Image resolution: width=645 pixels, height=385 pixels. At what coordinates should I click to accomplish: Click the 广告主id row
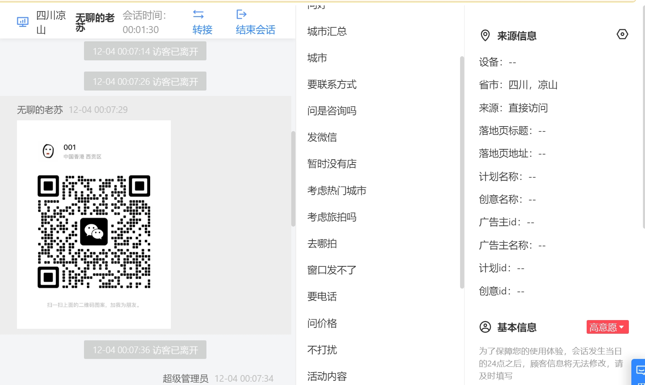pos(506,222)
